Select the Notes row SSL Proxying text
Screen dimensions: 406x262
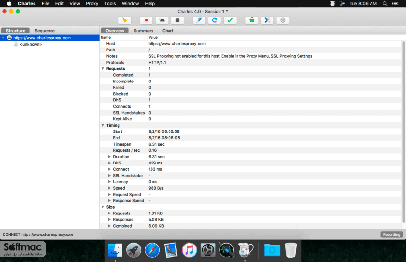tap(230, 56)
